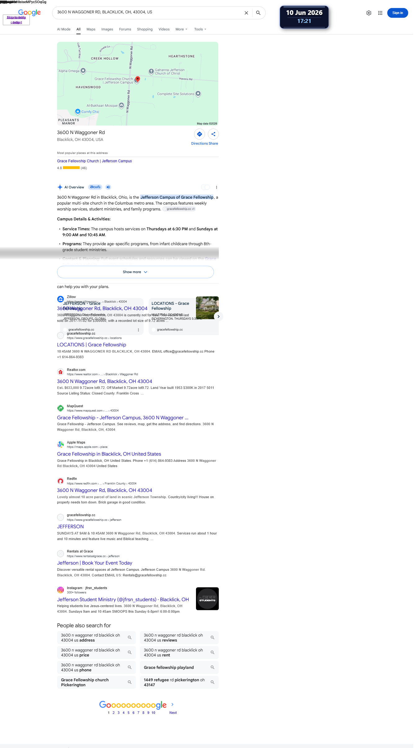Click the gracefellowship.cc source chip in AI Overview
The image size is (418, 748).
(179, 209)
